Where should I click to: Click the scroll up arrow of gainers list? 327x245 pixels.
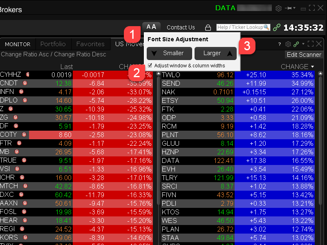click(320, 73)
